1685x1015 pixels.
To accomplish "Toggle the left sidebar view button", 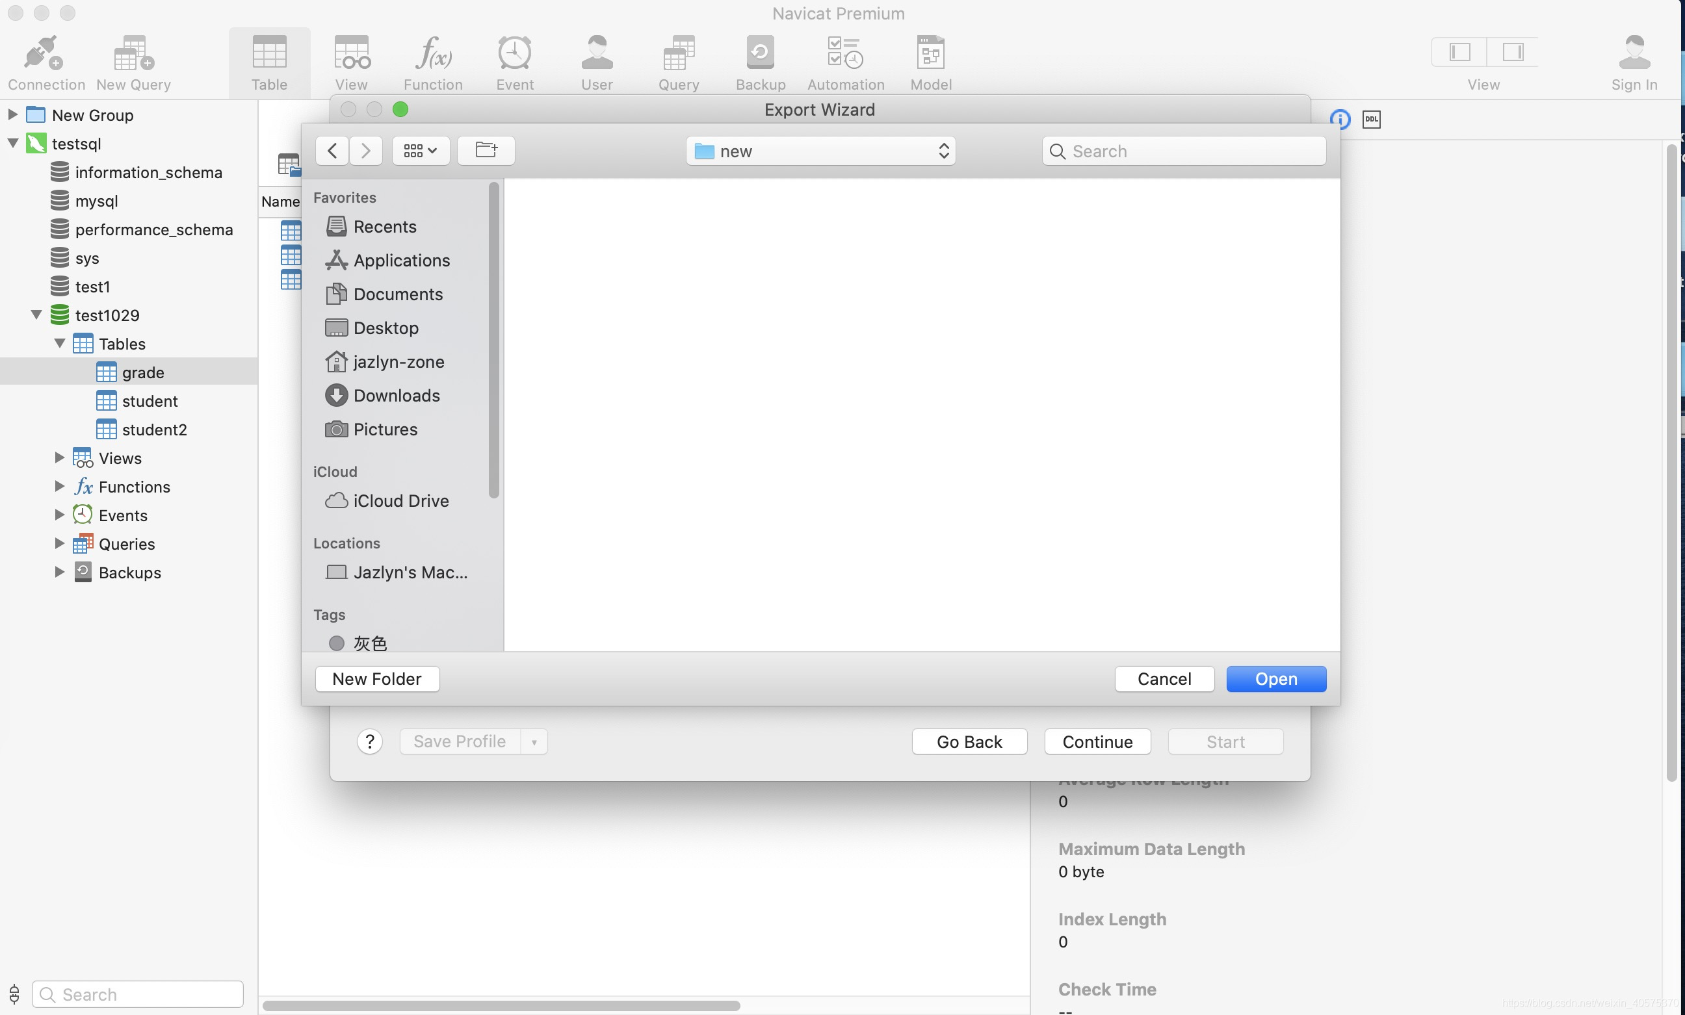I will tap(1459, 52).
